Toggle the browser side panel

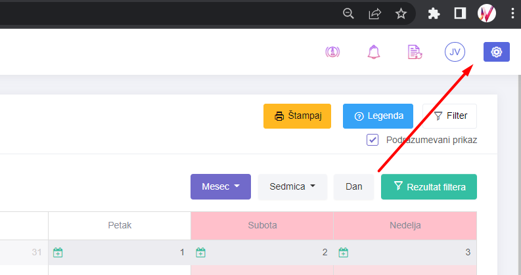pos(460,13)
